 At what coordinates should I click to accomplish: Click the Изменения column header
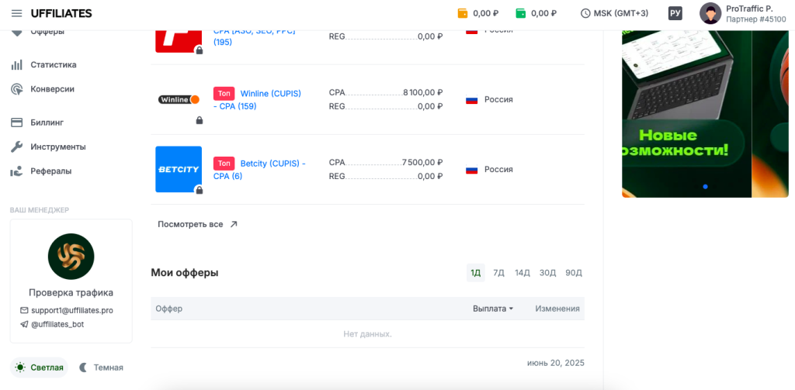[557, 309]
